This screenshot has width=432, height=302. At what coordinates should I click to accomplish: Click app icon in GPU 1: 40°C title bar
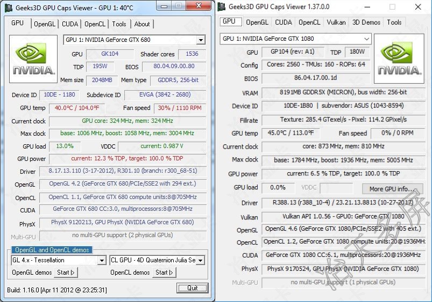tap(9, 8)
